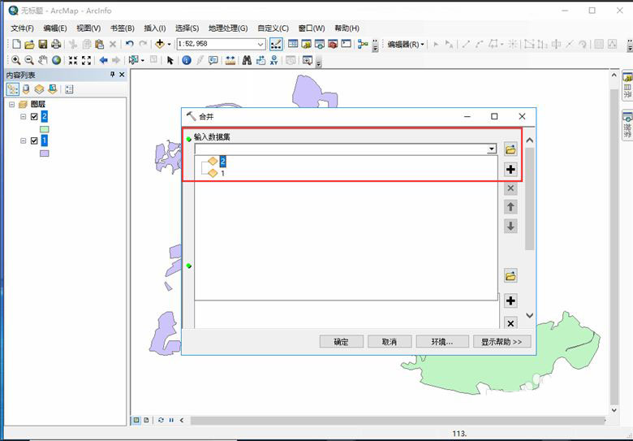The width and height of the screenshot is (633, 441).
Task: Open the 帮助(H) menu
Action: point(347,28)
